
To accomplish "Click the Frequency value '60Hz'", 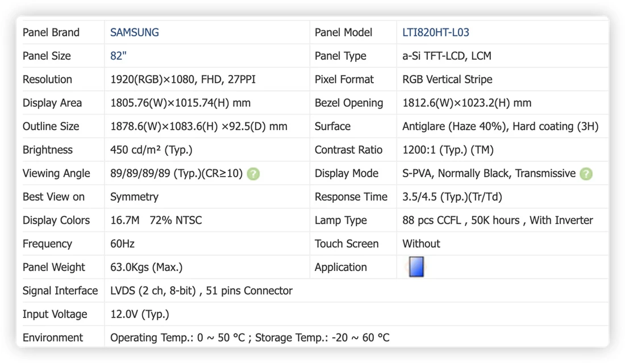I will click(x=122, y=244).
